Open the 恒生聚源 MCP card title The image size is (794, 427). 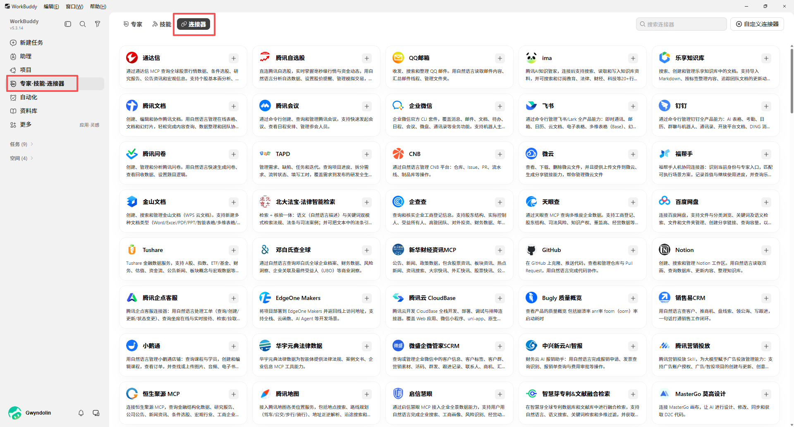[x=161, y=394]
